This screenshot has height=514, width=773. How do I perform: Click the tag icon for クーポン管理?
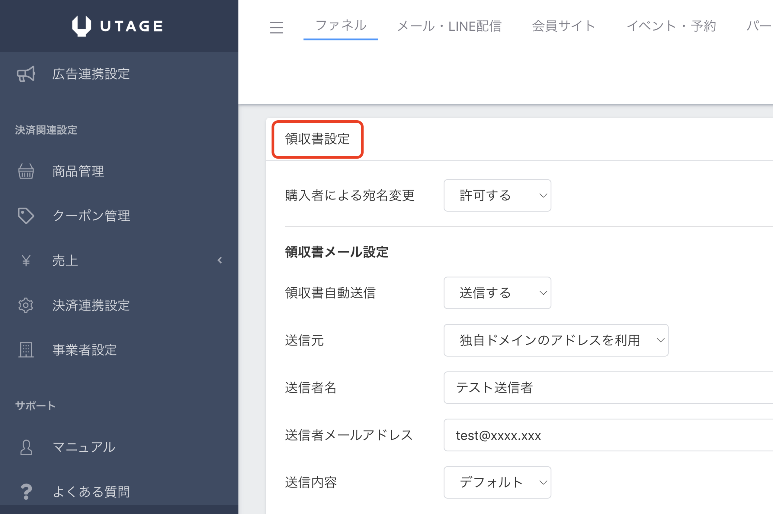point(26,216)
